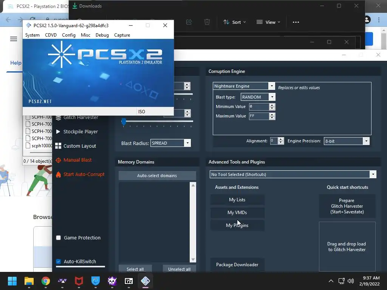This screenshot has height=290, width=387.
Task: Click the Maximum Value input field
Action: 259,116
